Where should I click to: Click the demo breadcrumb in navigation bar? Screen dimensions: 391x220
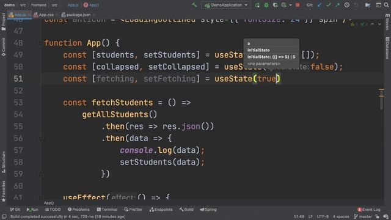pyautogui.click(x=9, y=5)
